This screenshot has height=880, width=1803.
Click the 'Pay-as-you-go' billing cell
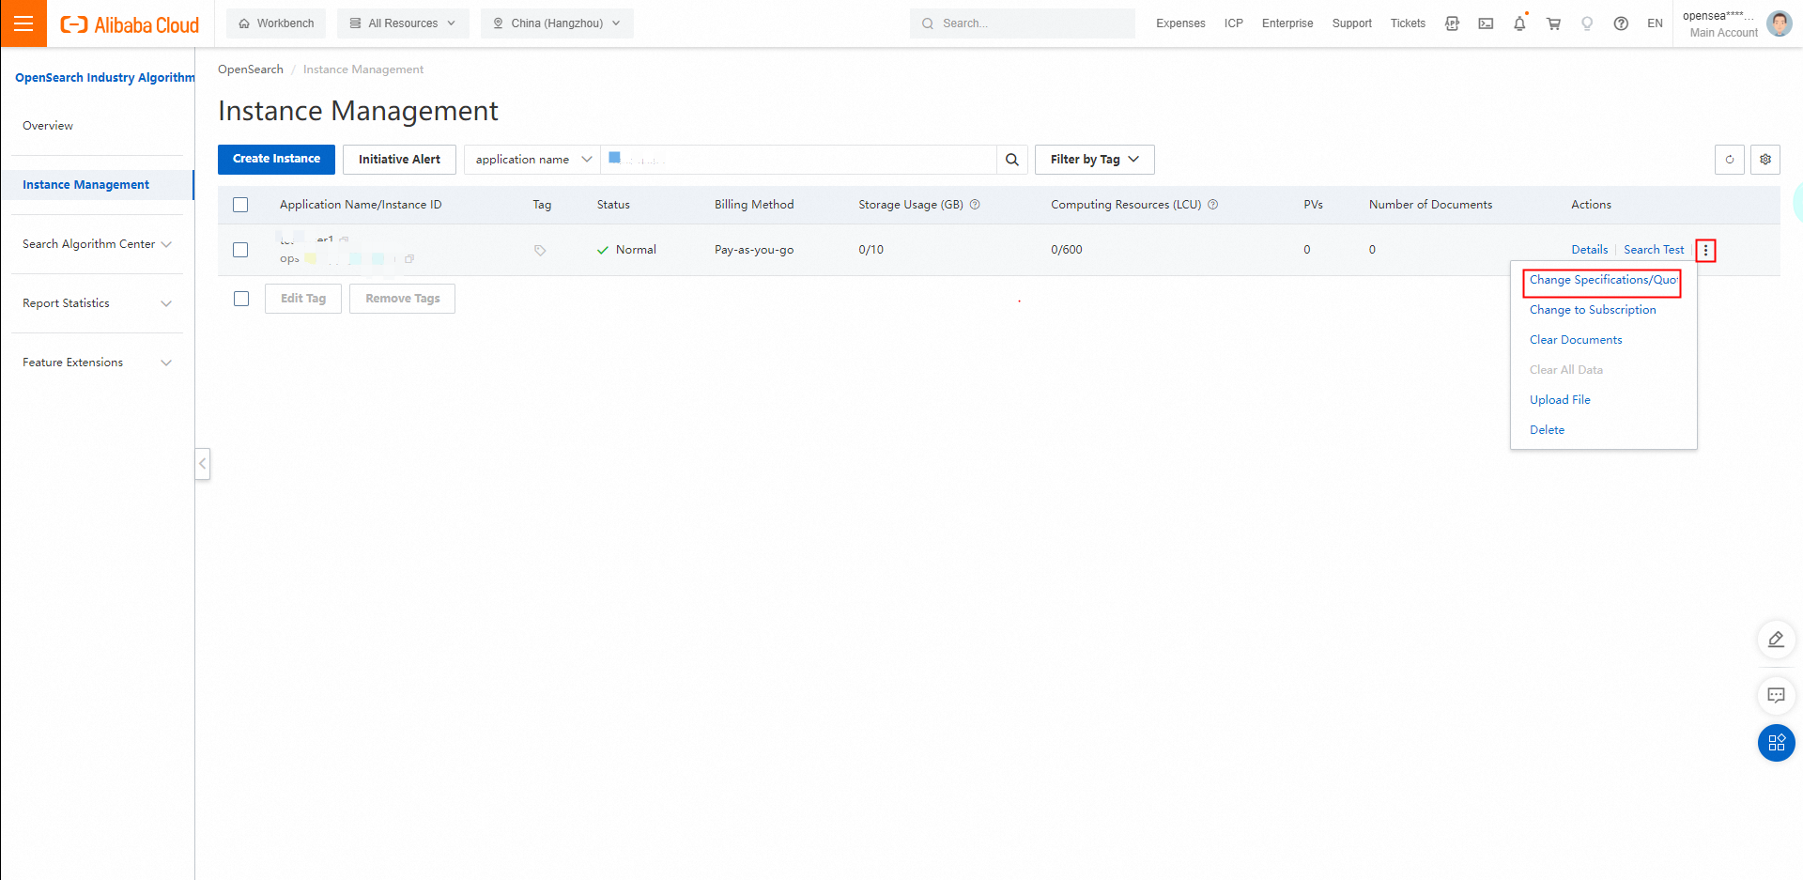click(x=754, y=250)
